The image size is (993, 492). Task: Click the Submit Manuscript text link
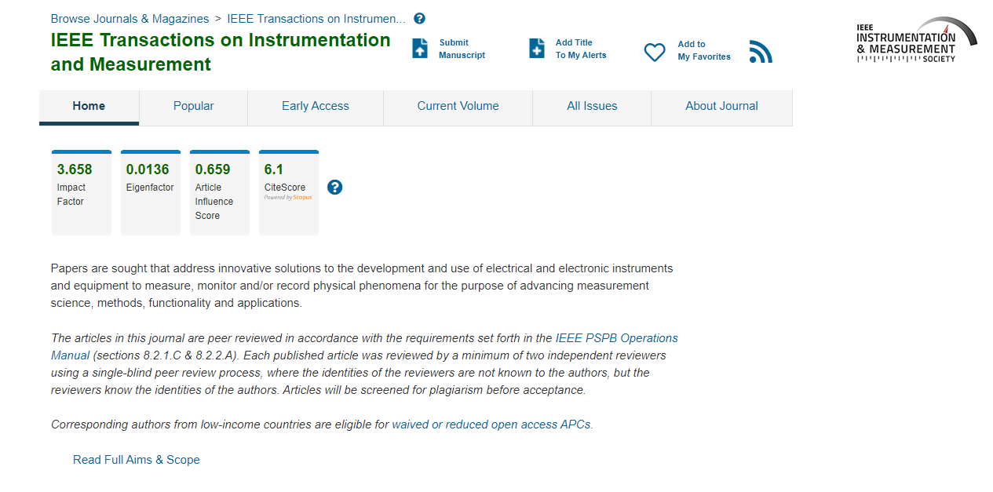462,49
